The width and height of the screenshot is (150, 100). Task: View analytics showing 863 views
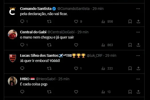107,45
